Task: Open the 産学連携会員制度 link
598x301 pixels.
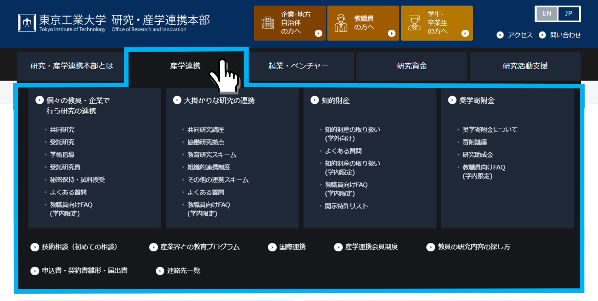Action: click(371, 247)
